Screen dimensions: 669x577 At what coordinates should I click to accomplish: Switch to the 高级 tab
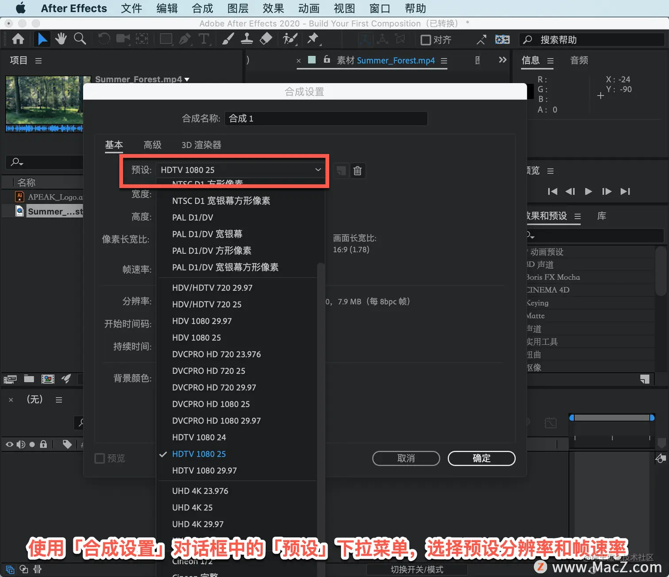[153, 145]
